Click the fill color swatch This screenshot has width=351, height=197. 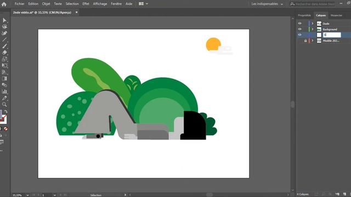point(1,114)
